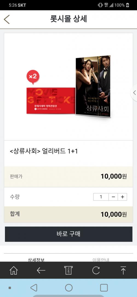
Task: Jump to top with up-arrow icon
Action: pos(123,270)
